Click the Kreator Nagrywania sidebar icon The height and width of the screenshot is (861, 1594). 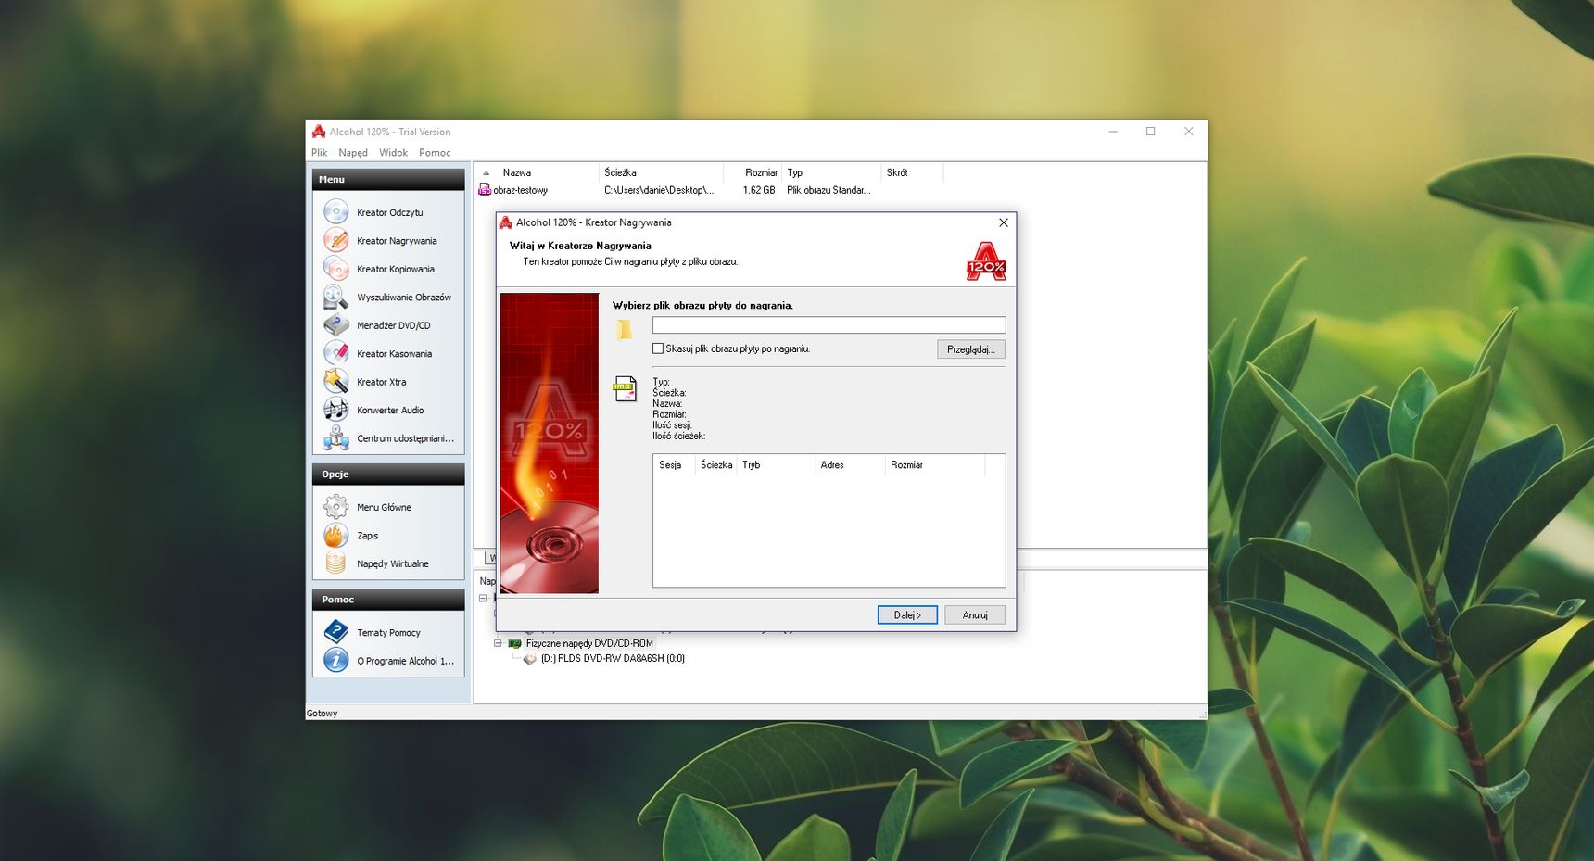pyautogui.click(x=335, y=240)
